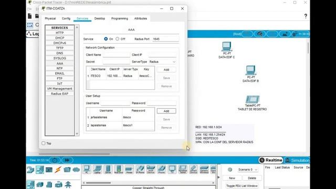Open the HTTP service
Image resolution: width=336 pixels, height=189 pixels.
pyautogui.click(x=59, y=33)
